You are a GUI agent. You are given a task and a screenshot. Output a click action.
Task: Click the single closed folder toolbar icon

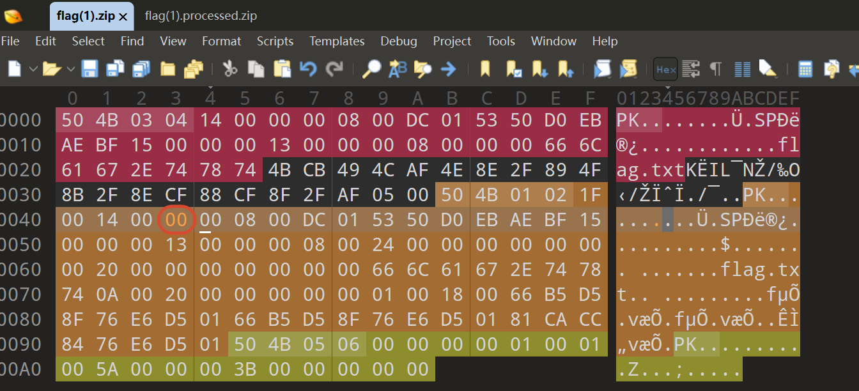pos(167,68)
